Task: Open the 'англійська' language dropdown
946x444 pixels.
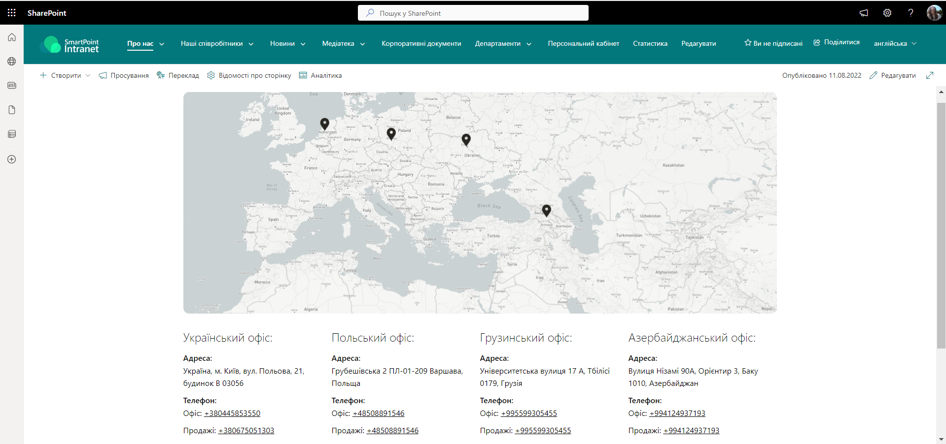Action: (895, 44)
